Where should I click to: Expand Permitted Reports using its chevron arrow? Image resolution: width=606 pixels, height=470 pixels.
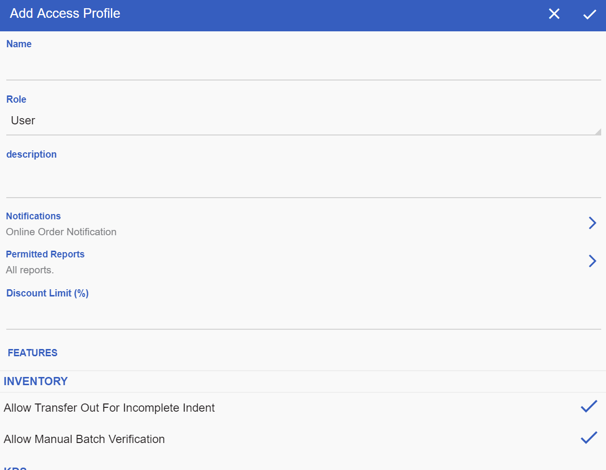coord(593,261)
